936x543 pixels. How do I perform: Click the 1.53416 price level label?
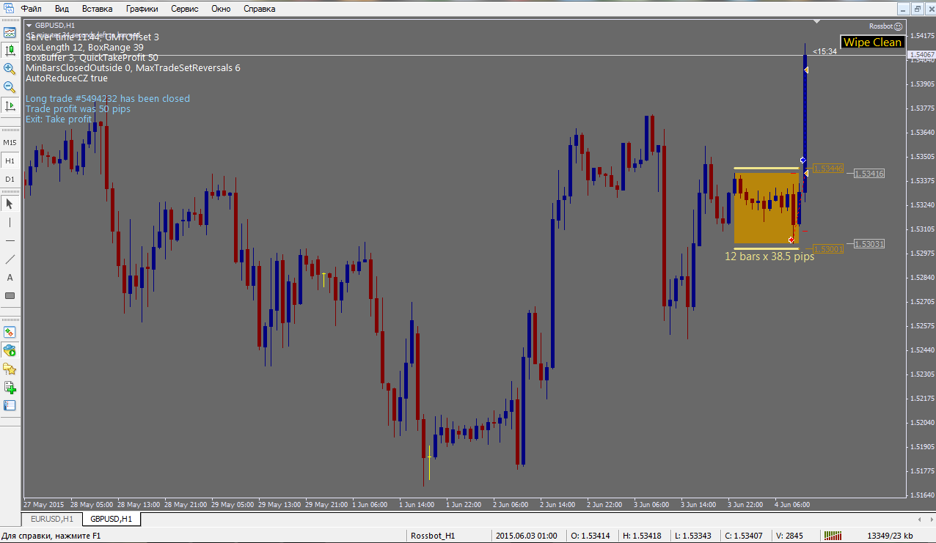pyautogui.click(x=869, y=174)
